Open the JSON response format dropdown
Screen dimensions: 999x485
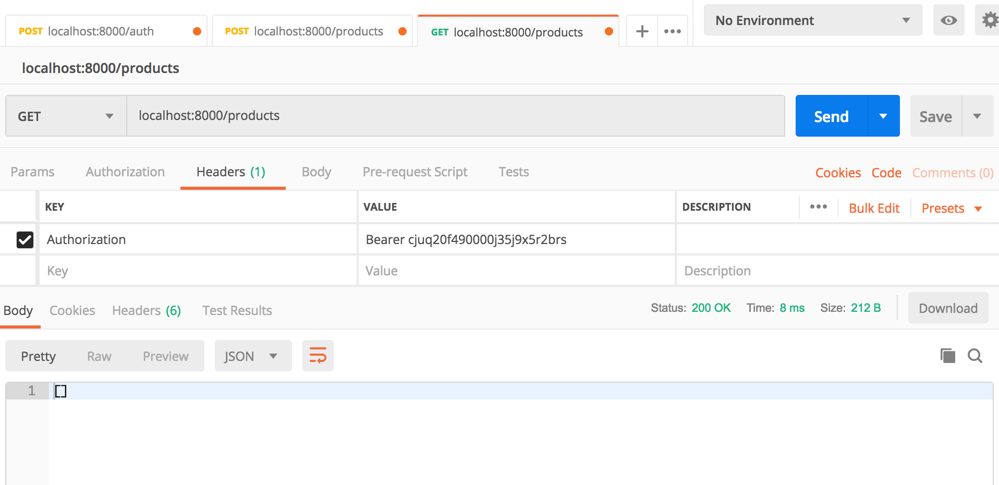(253, 355)
